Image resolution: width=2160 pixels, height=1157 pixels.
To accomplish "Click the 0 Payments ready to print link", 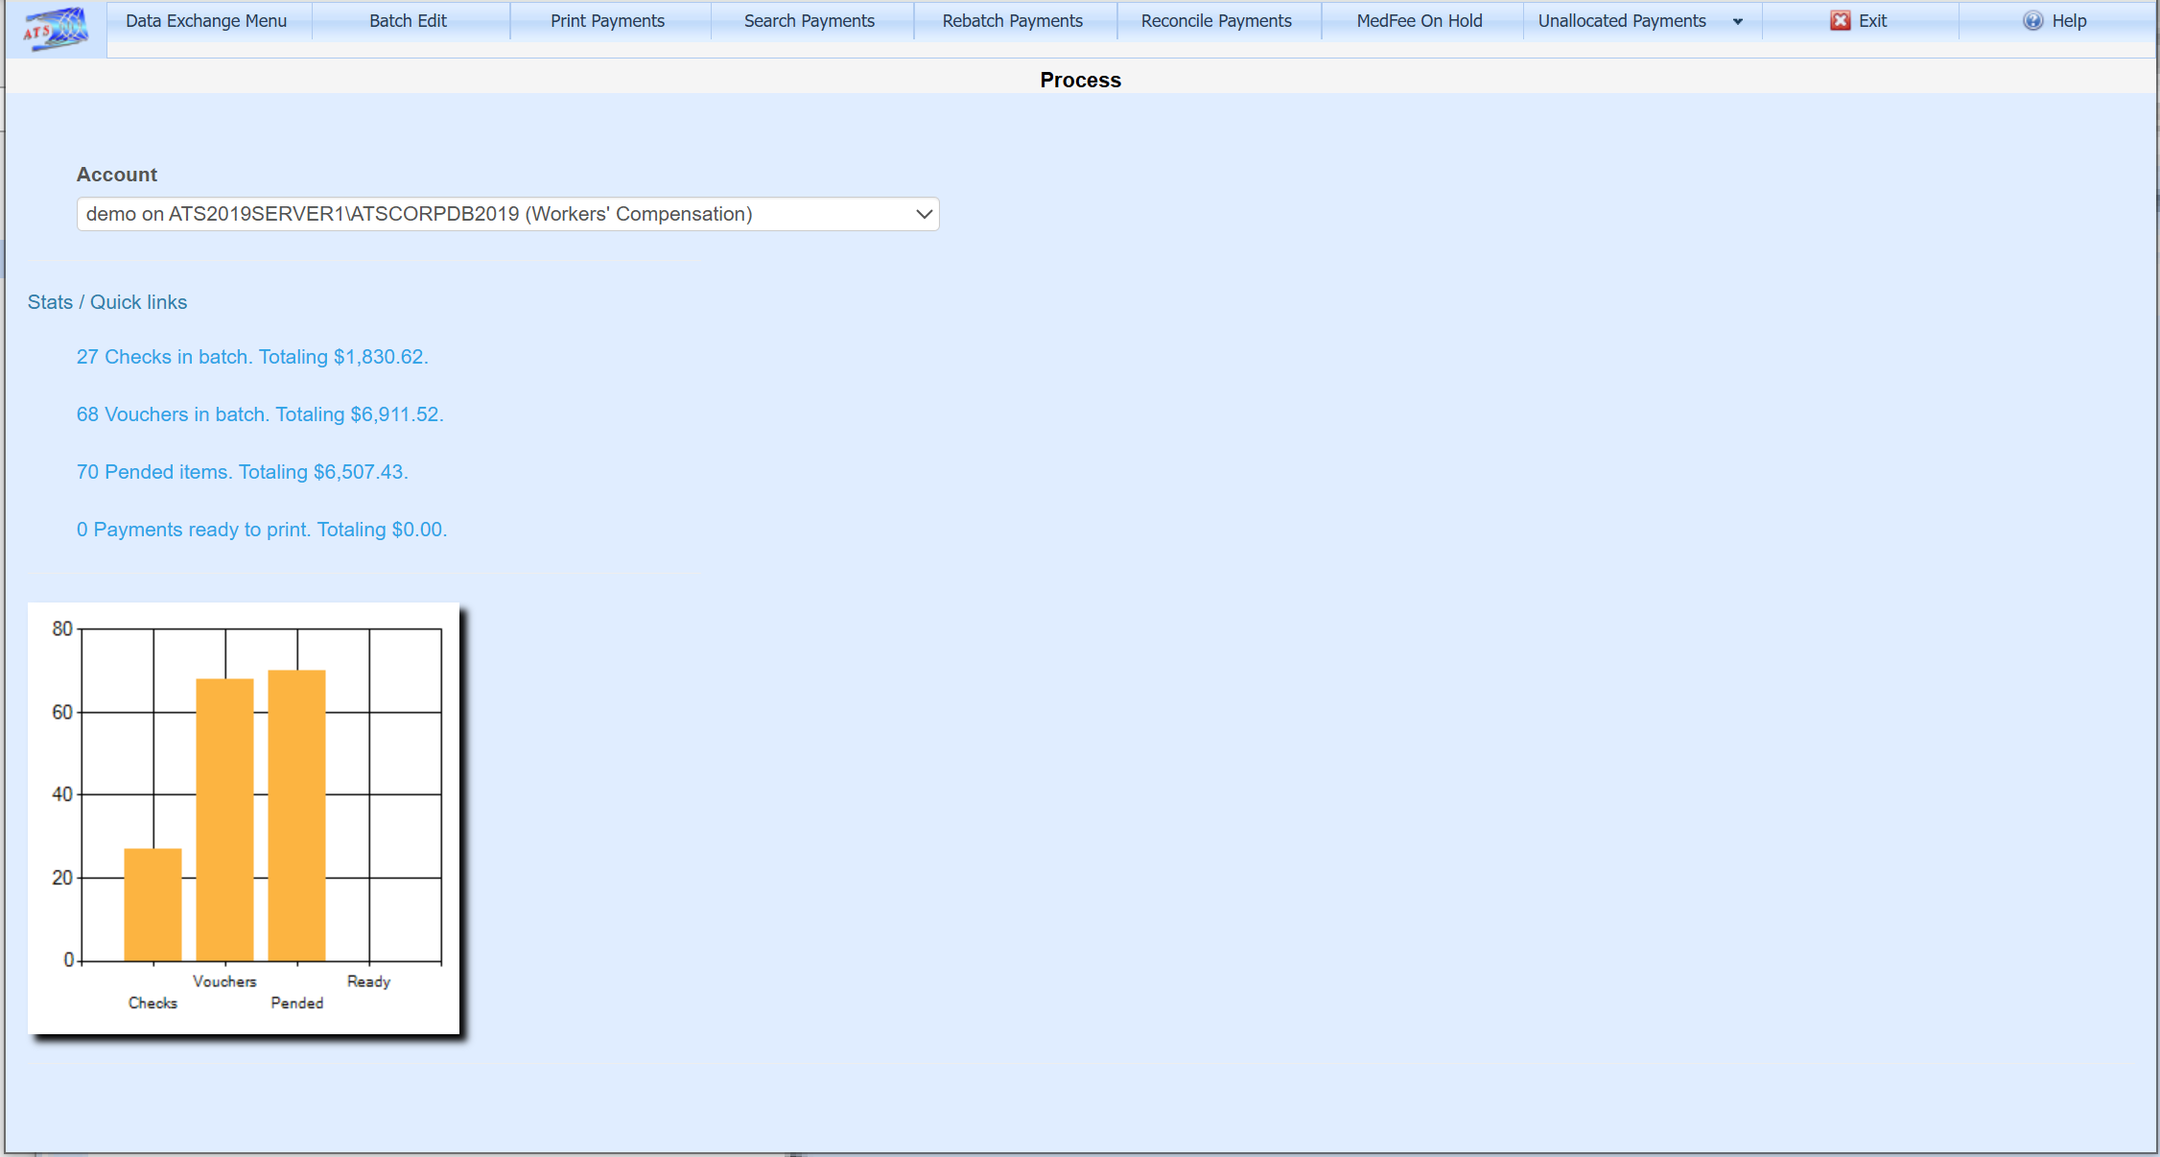I will [x=262, y=530].
